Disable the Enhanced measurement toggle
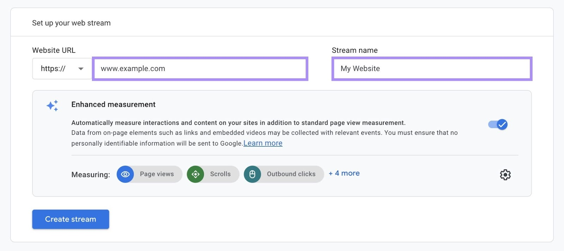 (498, 124)
